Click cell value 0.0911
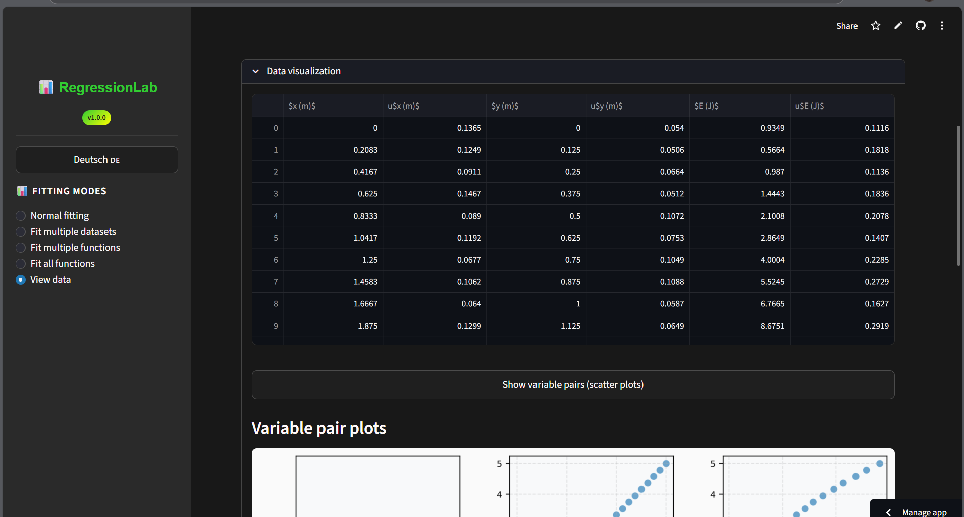 coord(435,172)
